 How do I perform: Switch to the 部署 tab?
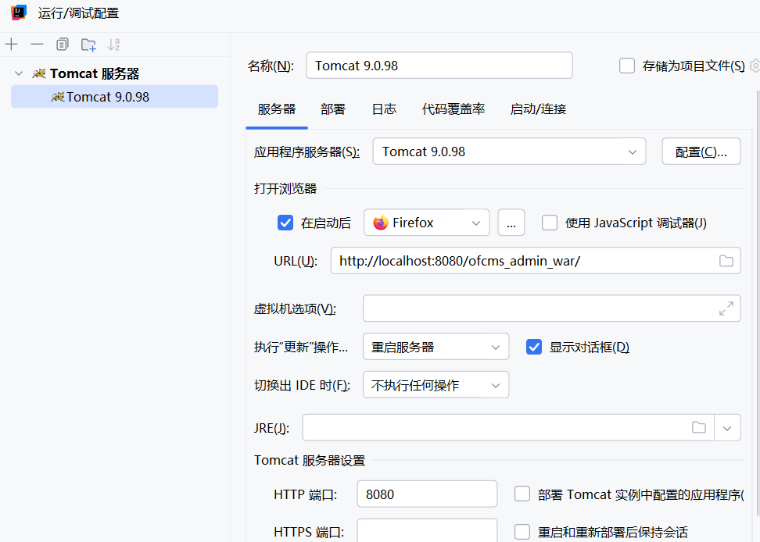point(332,109)
